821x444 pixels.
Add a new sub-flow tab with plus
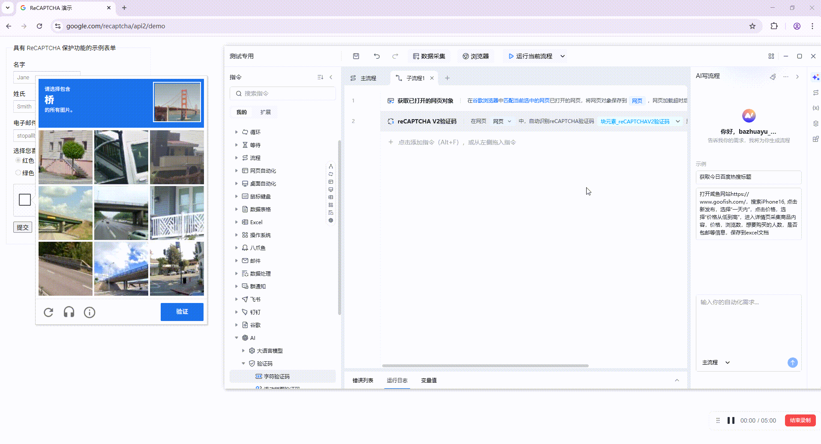[447, 78]
